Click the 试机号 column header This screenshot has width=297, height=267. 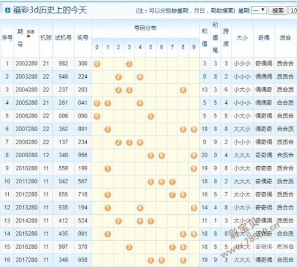click(x=63, y=37)
